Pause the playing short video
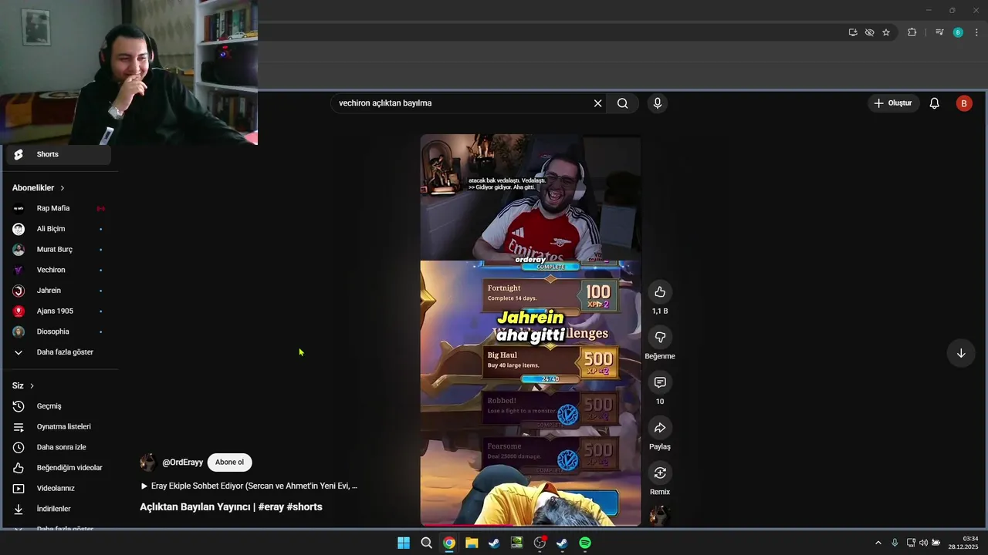 click(x=530, y=330)
